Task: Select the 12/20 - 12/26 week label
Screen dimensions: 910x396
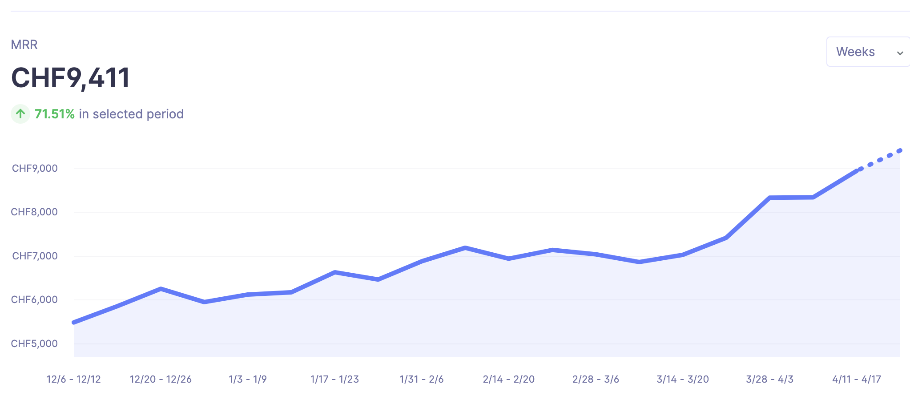Action: pos(161,379)
